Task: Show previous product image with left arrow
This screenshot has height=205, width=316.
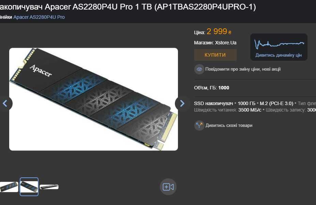Action: click(5, 103)
